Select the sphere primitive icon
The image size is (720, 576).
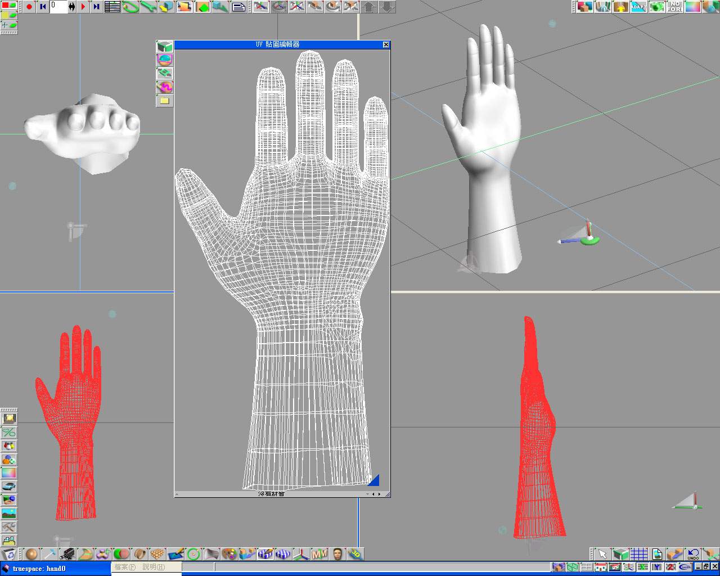(x=31, y=555)
